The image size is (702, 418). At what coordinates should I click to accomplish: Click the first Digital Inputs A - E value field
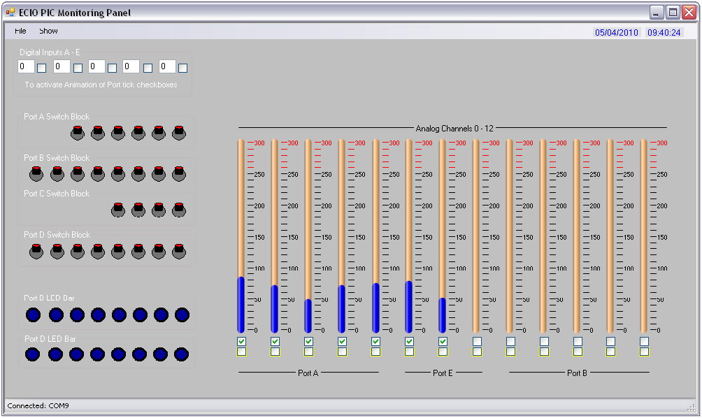click(x=26, y=66)
